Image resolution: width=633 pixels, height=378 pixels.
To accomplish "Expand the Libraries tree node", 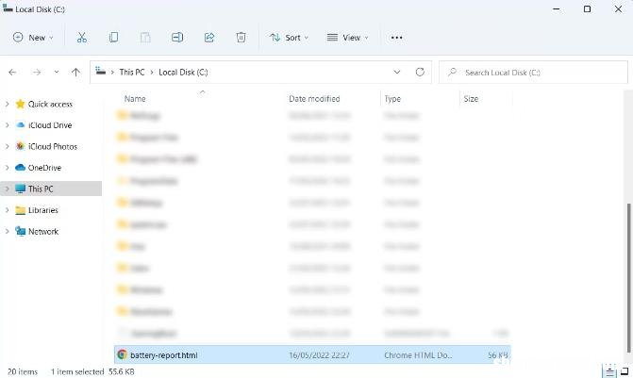I will coord(7,210).
